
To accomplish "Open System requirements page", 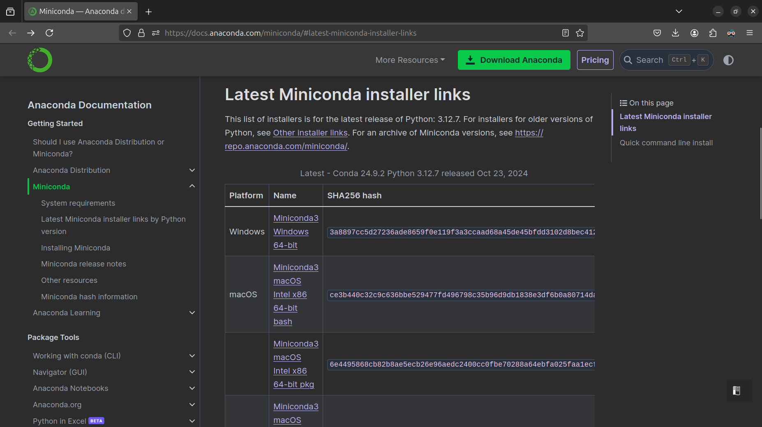I will pos(78,203).
